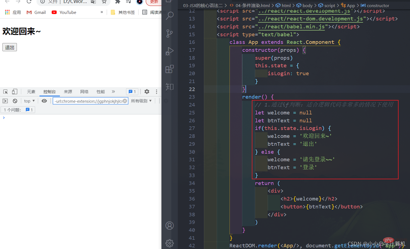Switch to the 控制台 tab

pos(50,92)
